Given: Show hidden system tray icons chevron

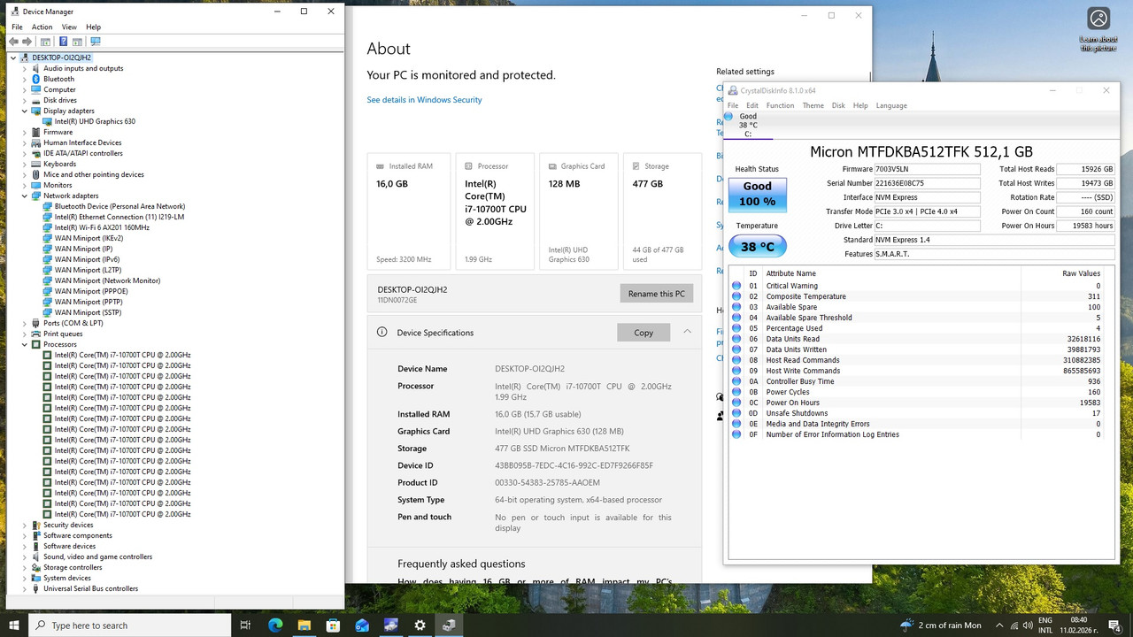Looking at the screenshot, I should (998, 625).
